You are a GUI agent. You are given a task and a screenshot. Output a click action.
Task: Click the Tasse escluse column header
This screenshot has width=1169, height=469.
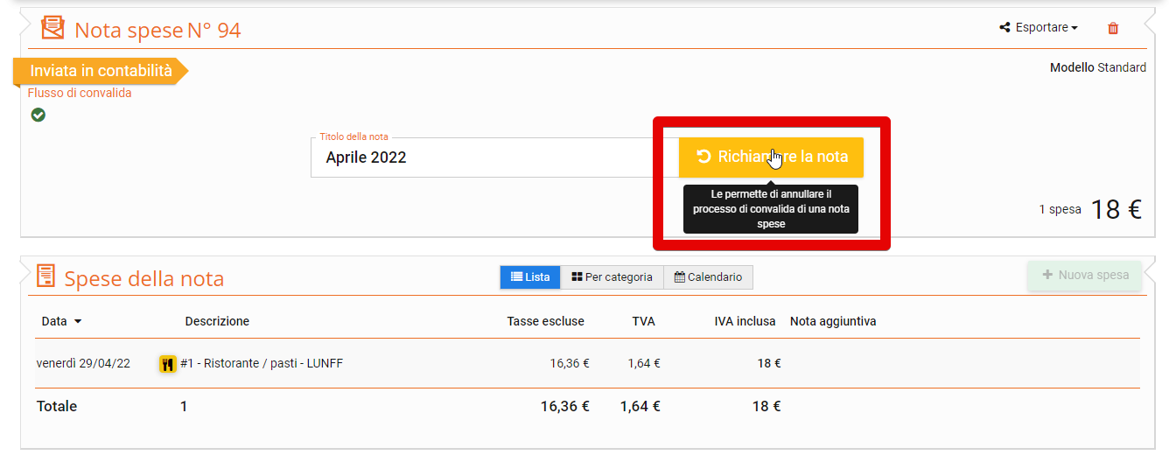pos(545,321)
